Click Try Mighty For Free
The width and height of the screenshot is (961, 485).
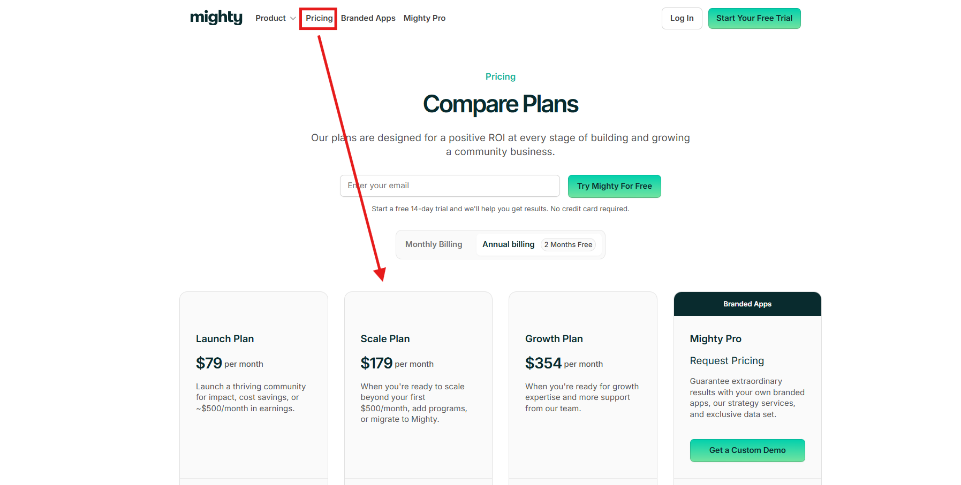tap(614, 186)
